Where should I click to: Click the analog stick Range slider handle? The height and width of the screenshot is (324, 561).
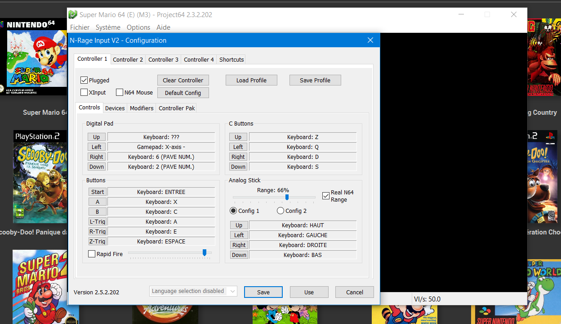pyautogui.click(x=287, y=197)
